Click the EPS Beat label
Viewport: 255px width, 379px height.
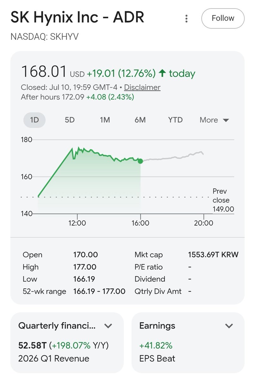coord(157,358)
